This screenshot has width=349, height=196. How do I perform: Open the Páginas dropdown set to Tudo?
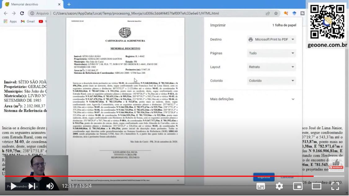271,53
